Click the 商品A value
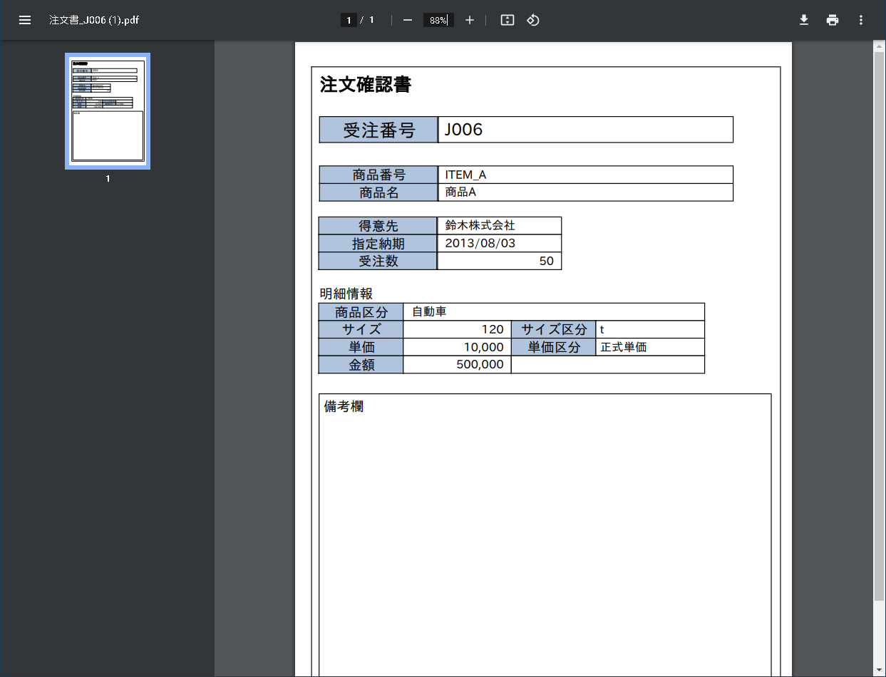Viewport: 886px width, 677px height. (x=460, y=192)
